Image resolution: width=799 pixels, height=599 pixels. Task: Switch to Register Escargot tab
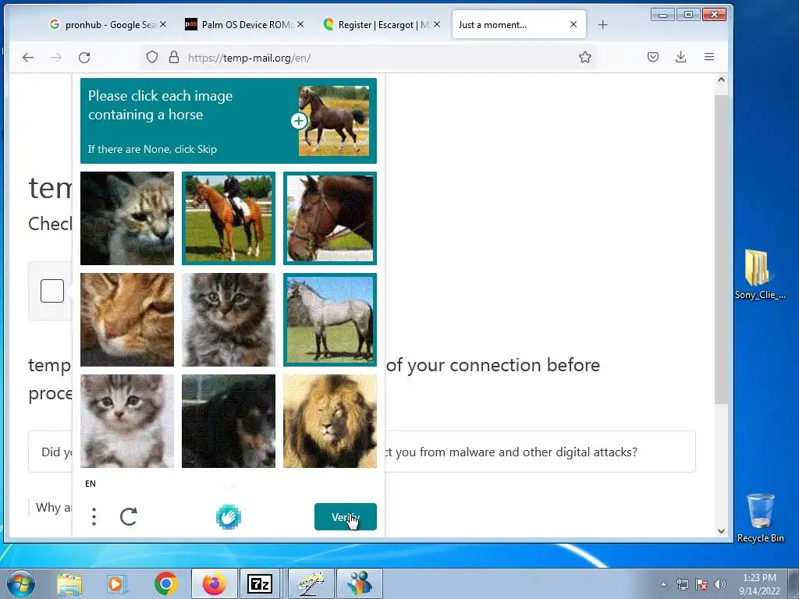pyautogui.click(x=381, y=24)
